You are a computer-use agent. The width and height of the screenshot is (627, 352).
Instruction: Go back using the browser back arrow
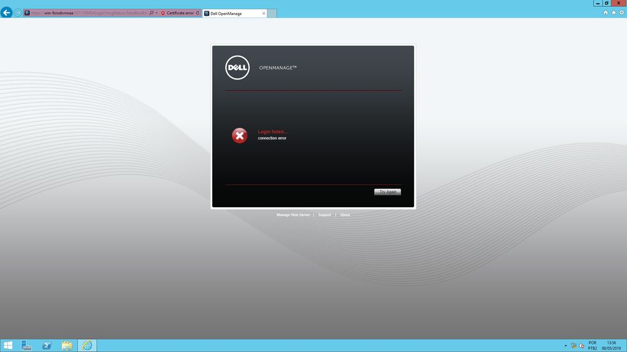pyautogui.click(x=6, y=13)
